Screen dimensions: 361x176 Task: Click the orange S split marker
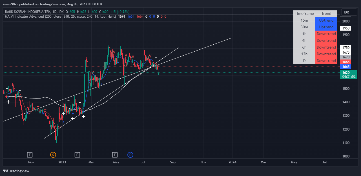53,155
